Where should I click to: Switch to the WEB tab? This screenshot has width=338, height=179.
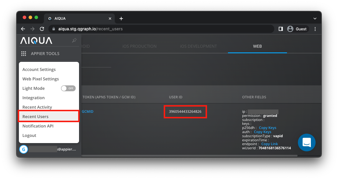pyautogui.click(x=257, y=46)
